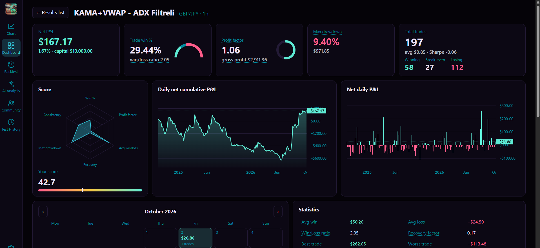The image size is (540, 248).
Task: Click the Avg loss value −$24.50
Action: pyautogui.click(x=476, y=222)
